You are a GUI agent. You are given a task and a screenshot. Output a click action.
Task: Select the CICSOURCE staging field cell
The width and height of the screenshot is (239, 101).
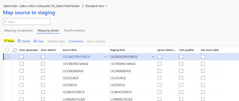click(133, 78)
